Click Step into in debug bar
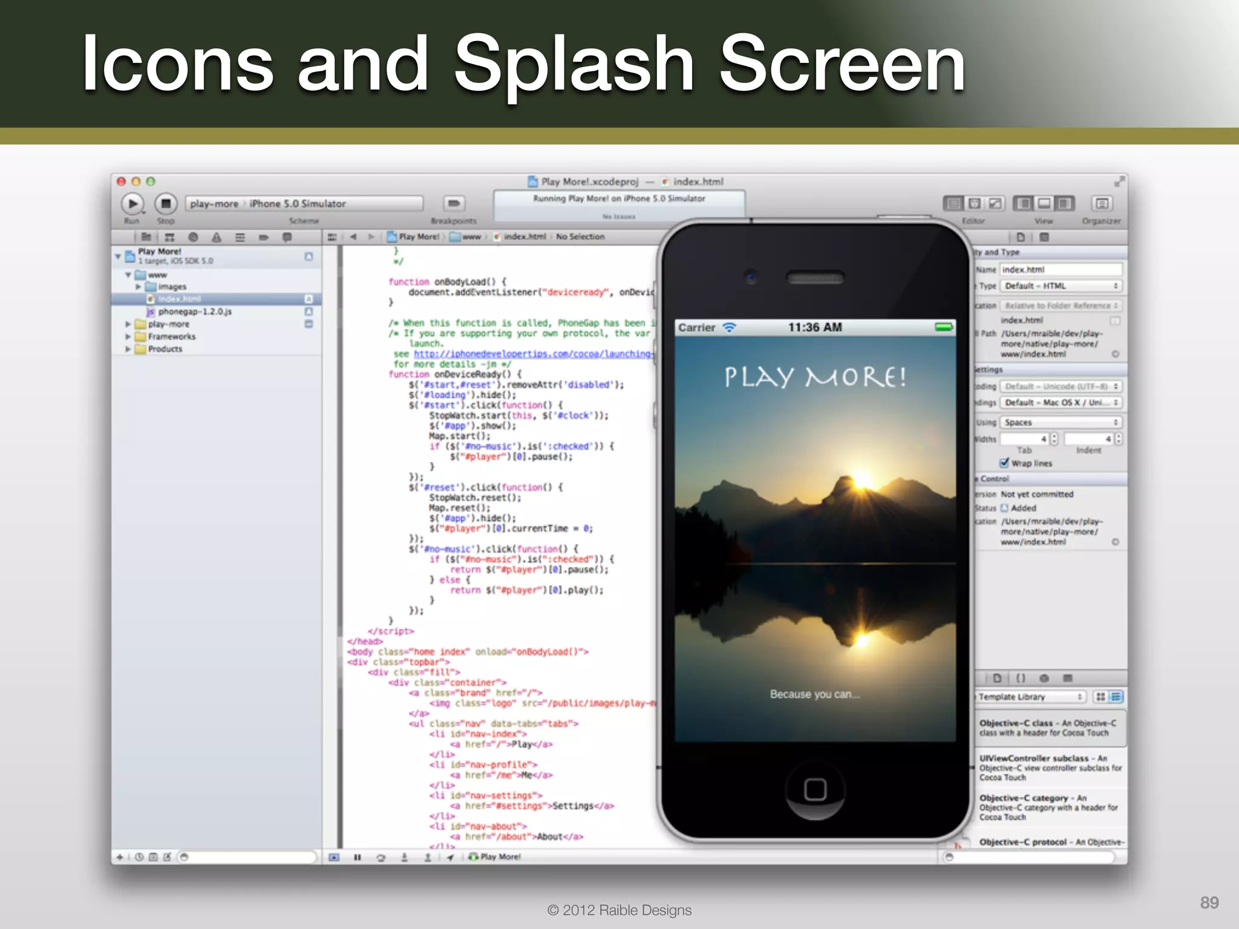 click(x=404, y=857)
